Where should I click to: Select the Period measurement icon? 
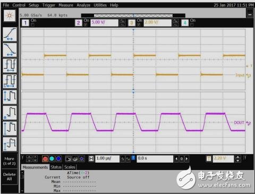point(10,65)
